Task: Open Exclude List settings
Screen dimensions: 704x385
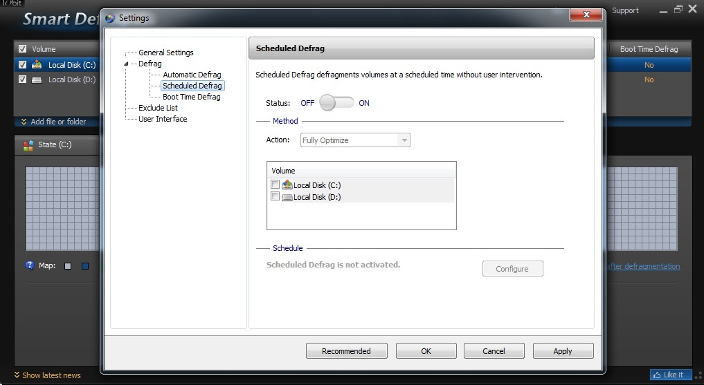Action: point(158,108)
